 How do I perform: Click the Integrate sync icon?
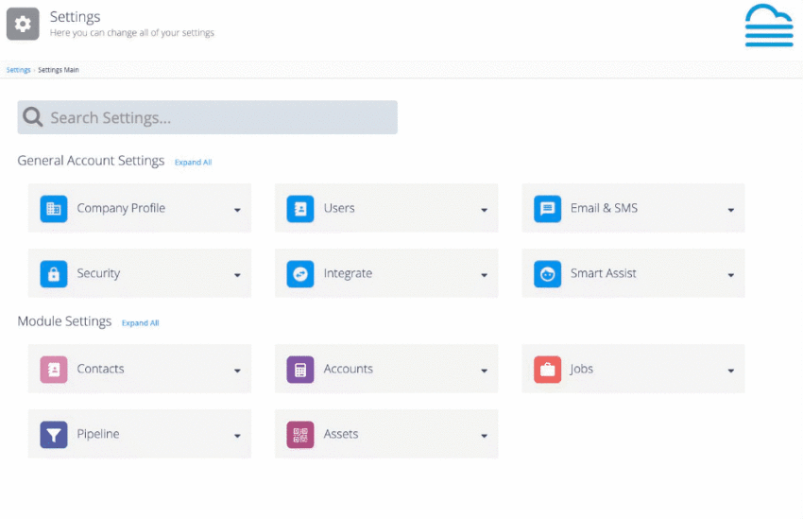pos(300,273)
